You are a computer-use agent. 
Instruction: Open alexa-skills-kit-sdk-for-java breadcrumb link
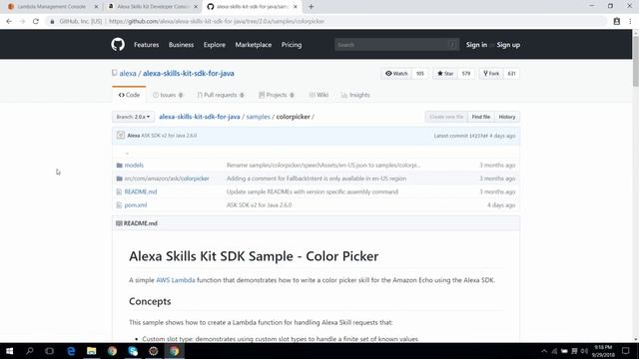click(x=200, y=117)
